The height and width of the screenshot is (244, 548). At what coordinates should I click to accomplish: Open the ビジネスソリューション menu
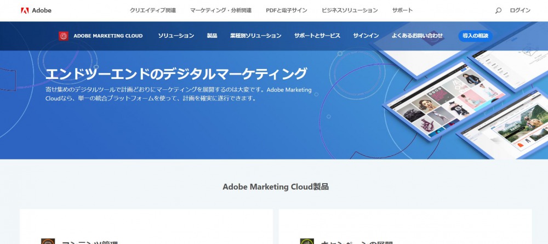pos(350,10)
